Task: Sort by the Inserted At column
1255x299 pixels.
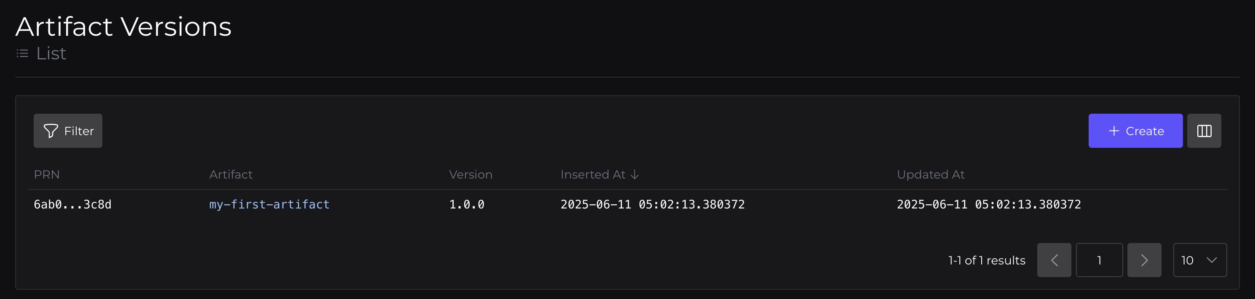Action: (593, 175)
